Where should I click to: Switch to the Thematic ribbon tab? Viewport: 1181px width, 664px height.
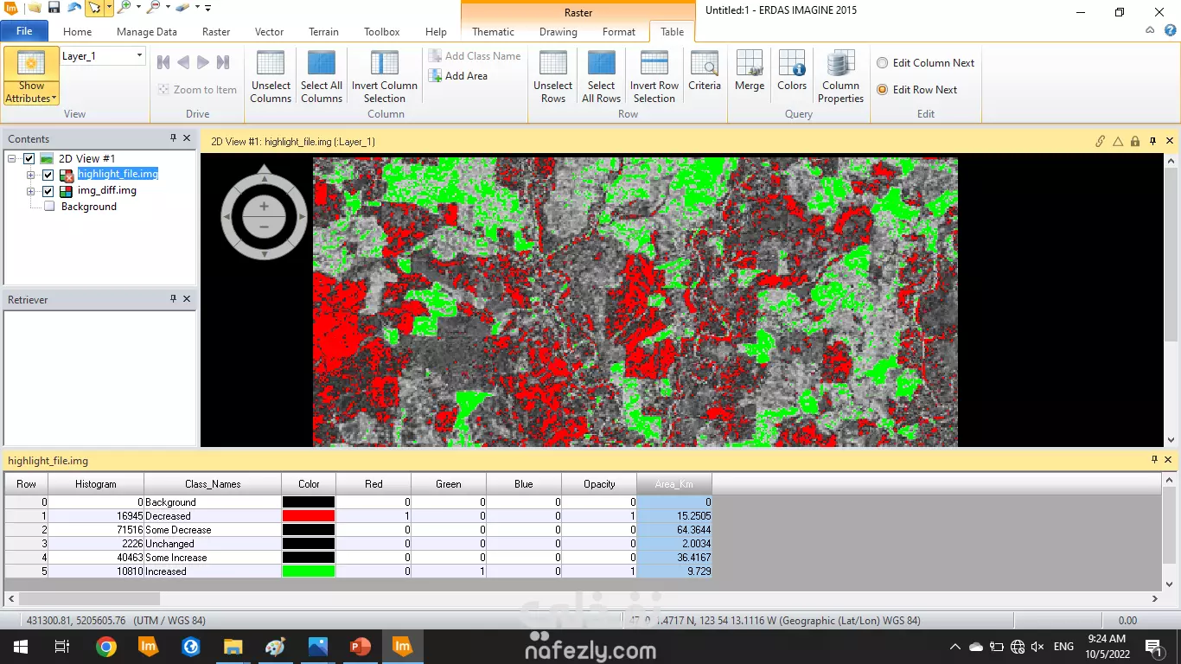coord(492,31)
